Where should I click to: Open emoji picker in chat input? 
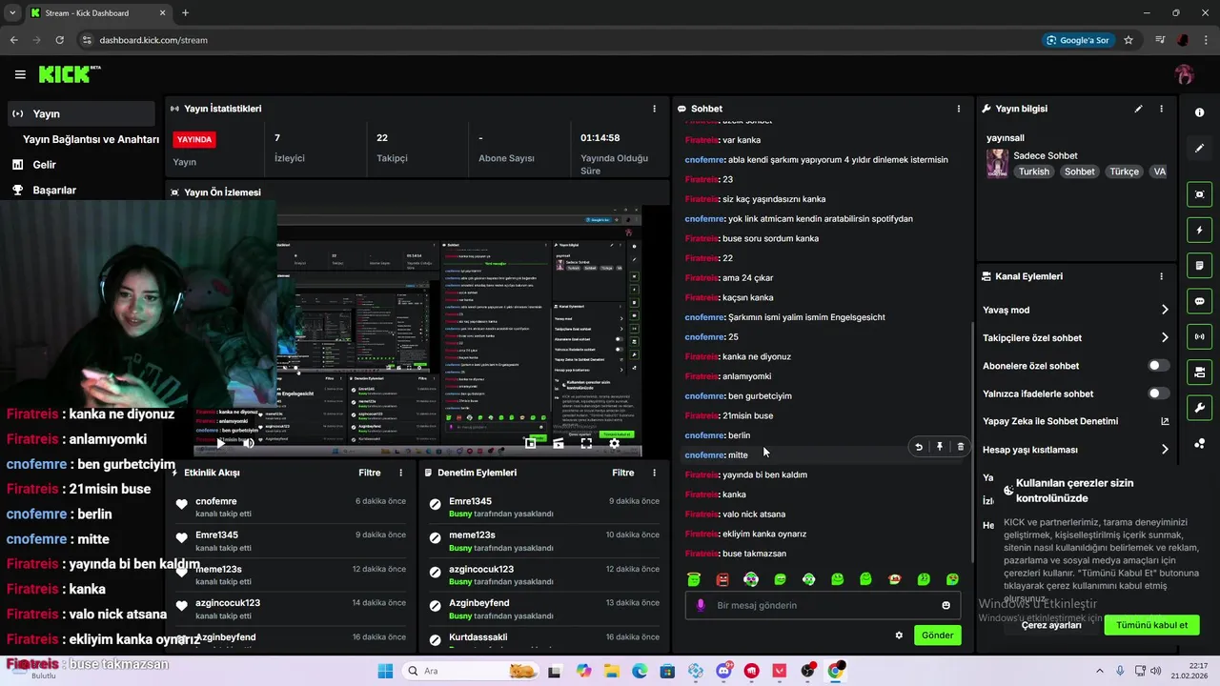click(x=945, y=605)
